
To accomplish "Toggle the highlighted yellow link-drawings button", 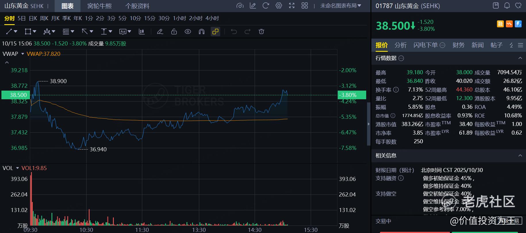I will click(215, 32).
